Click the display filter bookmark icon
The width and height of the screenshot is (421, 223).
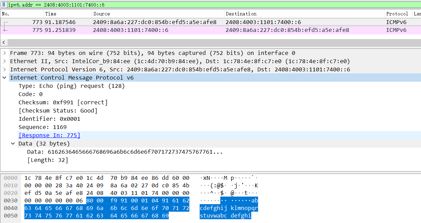click(4, 5)
